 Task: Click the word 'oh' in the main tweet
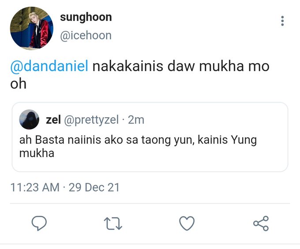click(x=18, y=83)
